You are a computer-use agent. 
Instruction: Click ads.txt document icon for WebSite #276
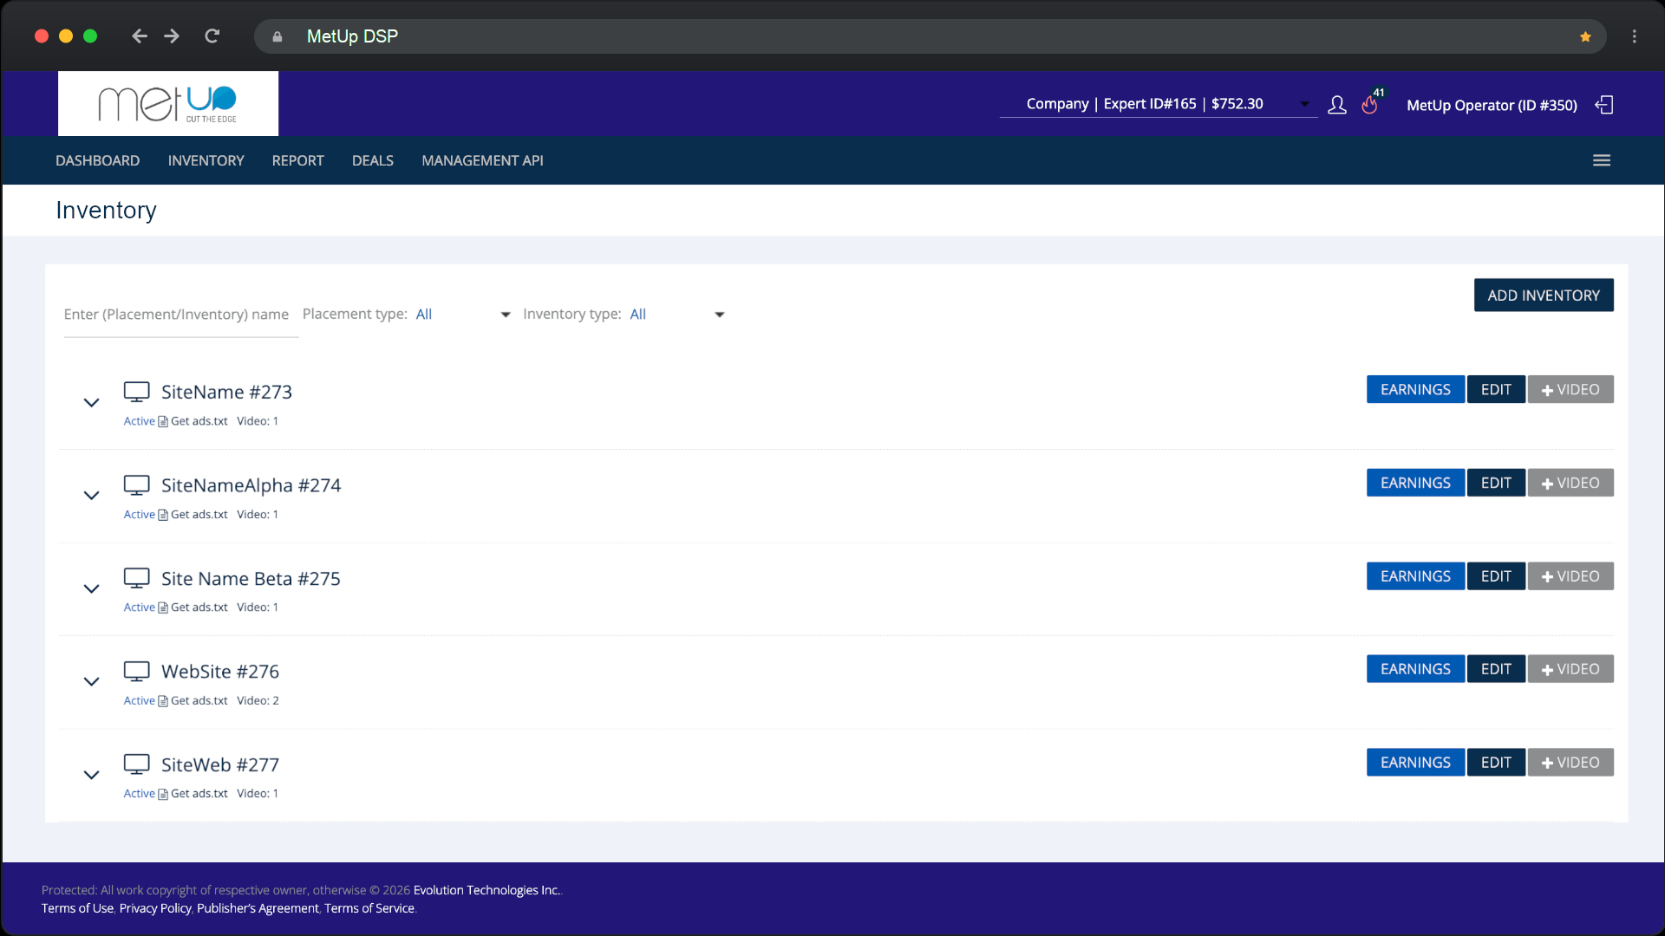click(163, 701)
